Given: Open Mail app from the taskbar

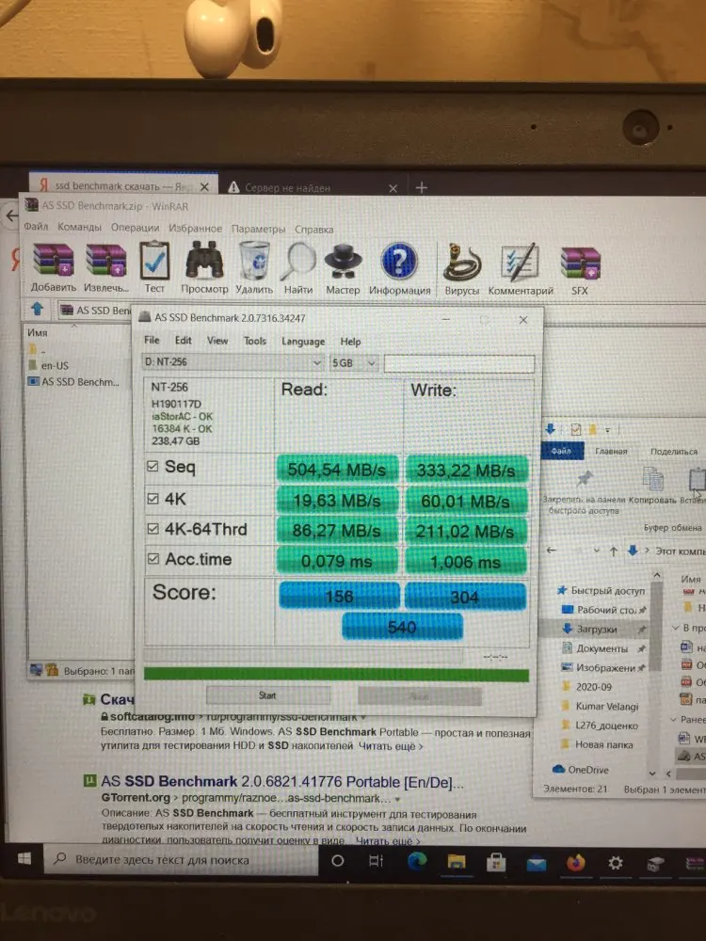Looking at the screenshot, I should pos(536,864).
